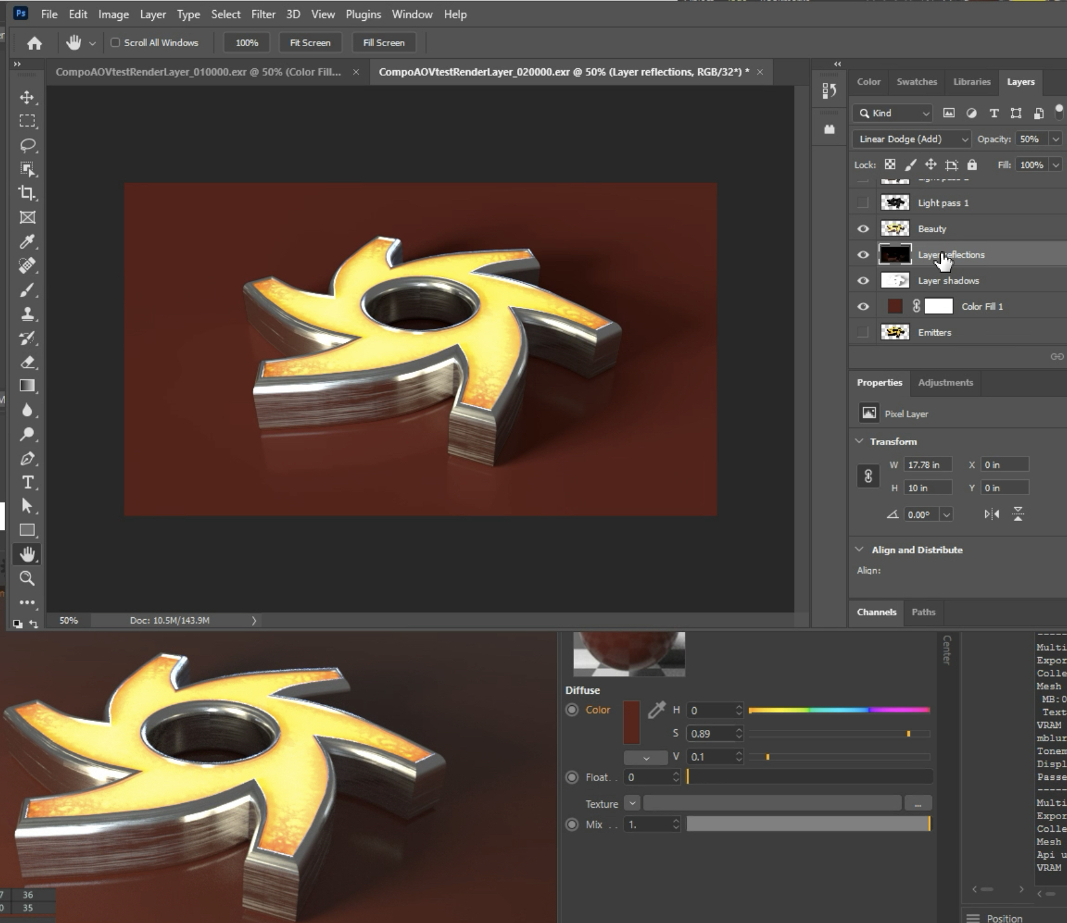This screenshot has width=1067, height=923.
Task: Click the Fit Screen button
Action: 310,43
